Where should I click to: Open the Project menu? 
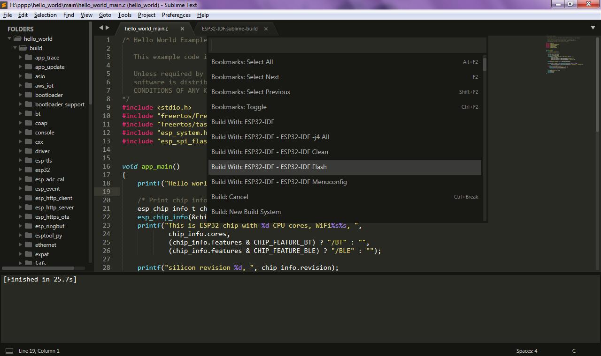(146, 15)
